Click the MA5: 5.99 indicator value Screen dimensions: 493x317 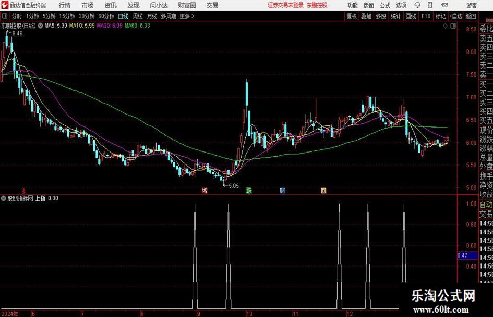(x=56, y=26)
